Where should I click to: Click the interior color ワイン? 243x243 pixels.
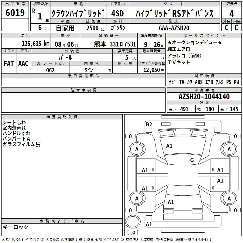[89, 70]
